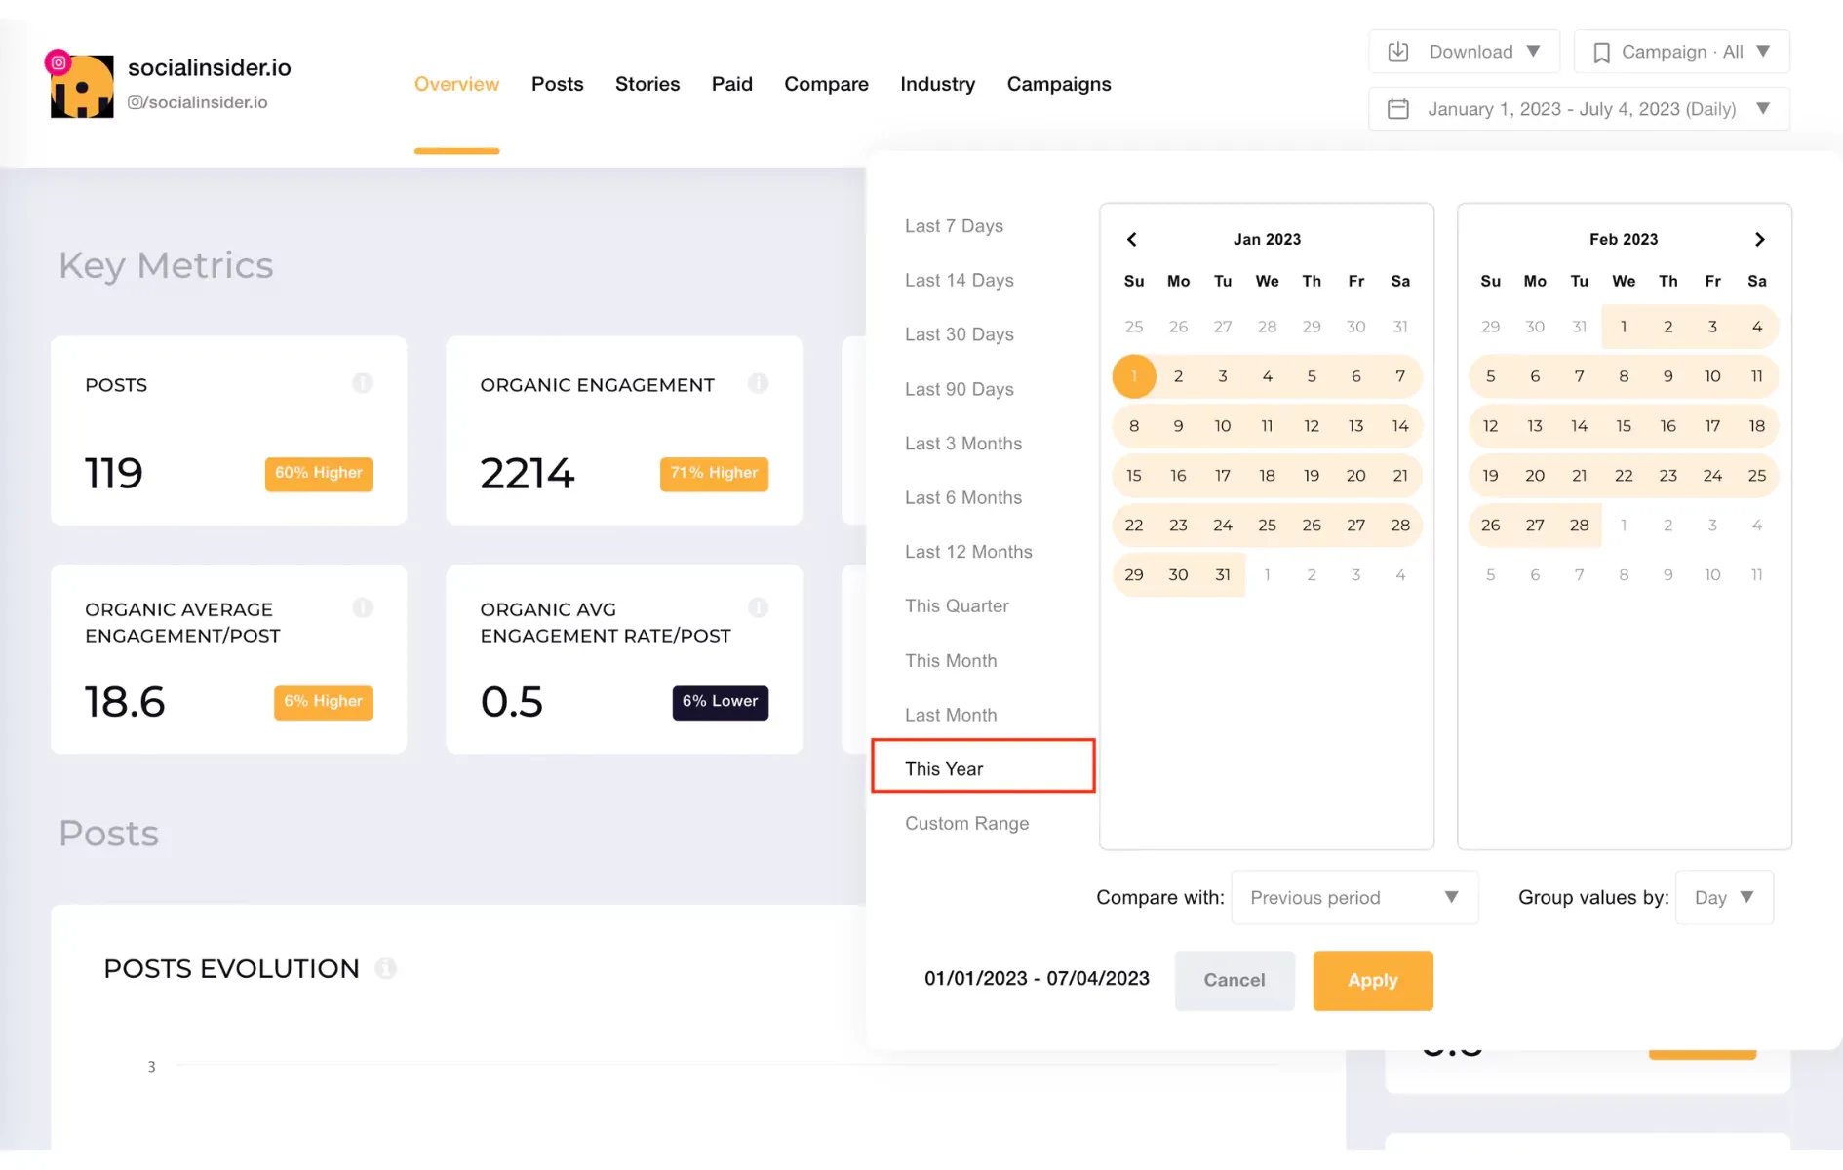Select the This Quarter preset

(957, 606)
